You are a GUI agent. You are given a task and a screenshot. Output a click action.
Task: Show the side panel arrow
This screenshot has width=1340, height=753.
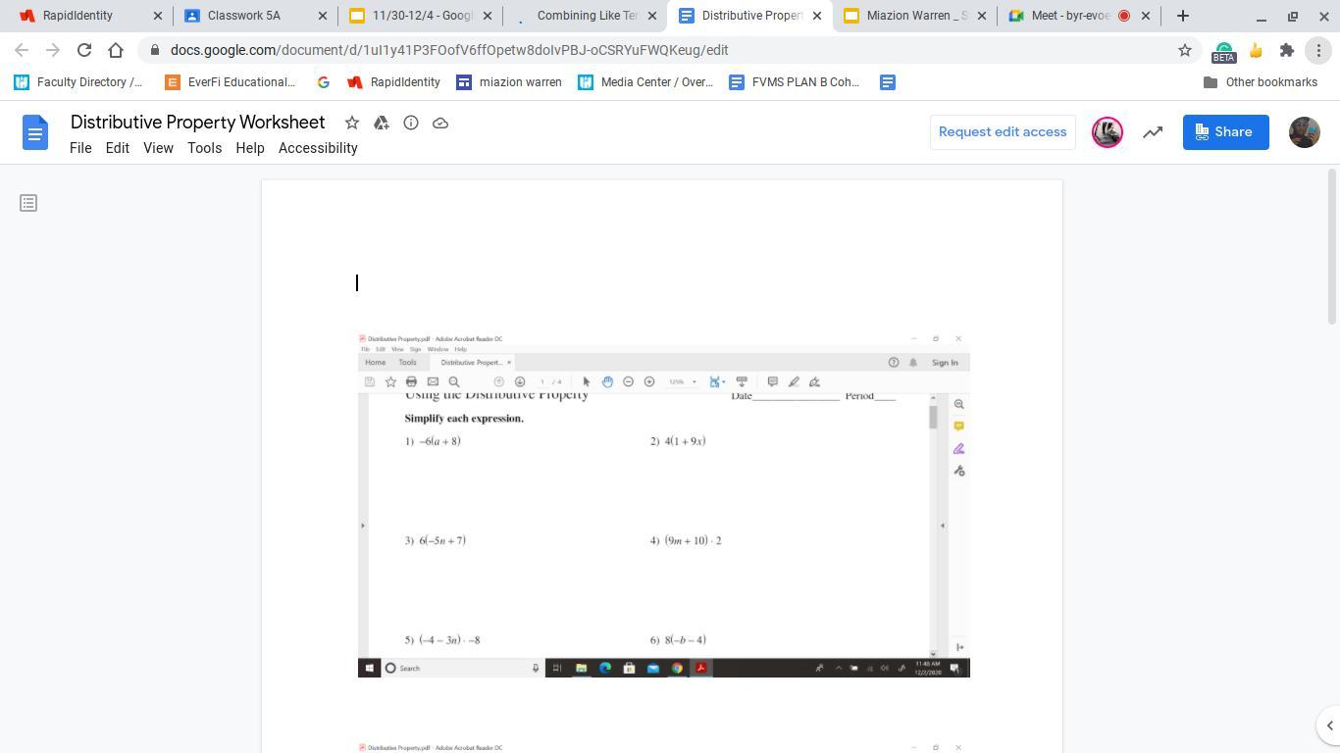[1329, 726]
